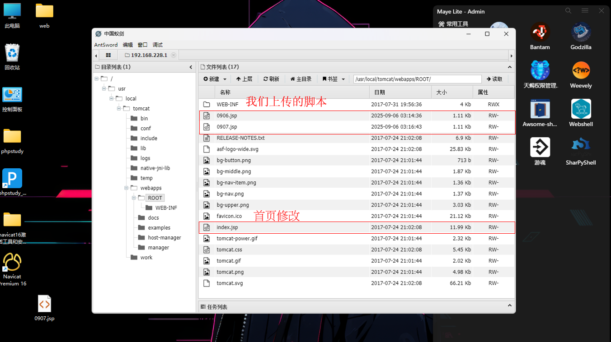Viewport: 611px width, 342px height.
Task: Close the 192.168.228.1 tab
Action: 174,55
